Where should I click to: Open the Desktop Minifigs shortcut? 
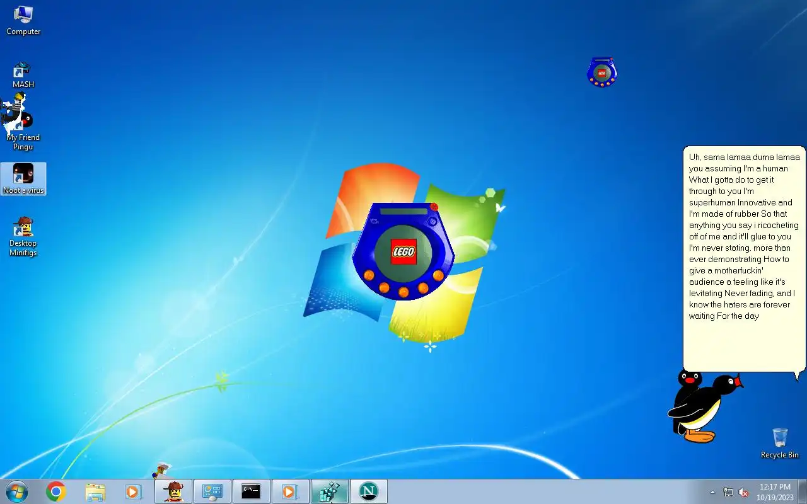click(23, 236)
